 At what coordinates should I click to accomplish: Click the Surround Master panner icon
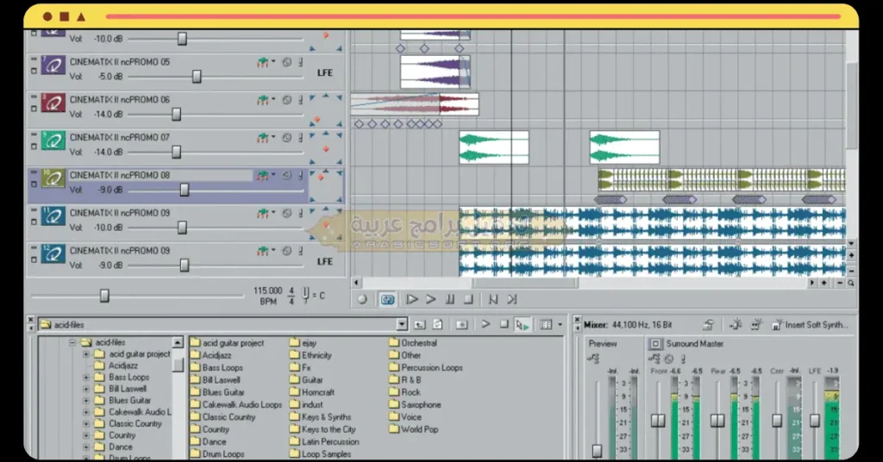click(655, 344)
